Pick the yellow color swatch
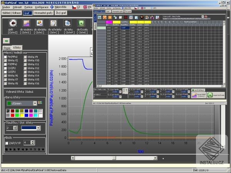 [22, 115]
